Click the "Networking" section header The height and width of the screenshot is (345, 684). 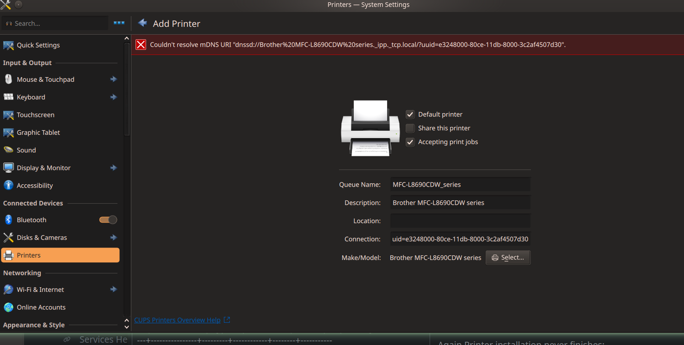pyautogui.click(x=22, y=273)
